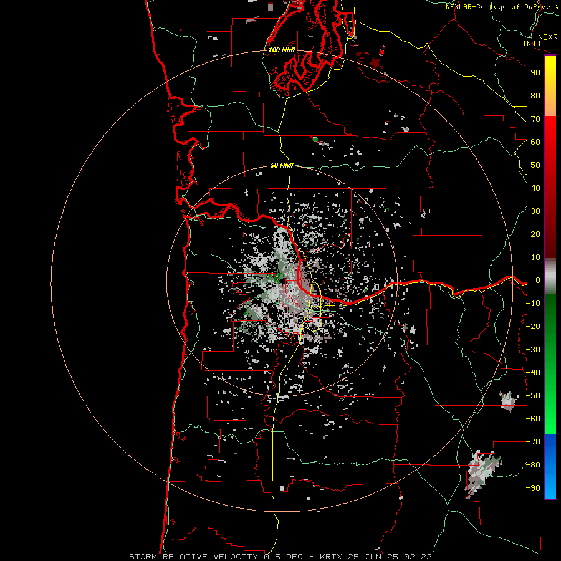Click the 20 value on velocity scale
561x561 pixels.
point(535,234)
